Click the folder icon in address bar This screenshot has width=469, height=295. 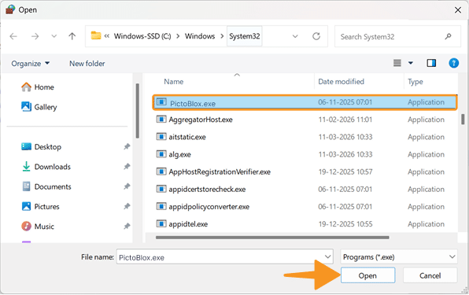96,35
